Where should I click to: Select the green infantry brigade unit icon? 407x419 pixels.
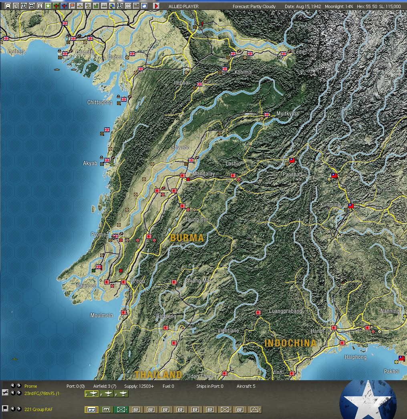121,410
